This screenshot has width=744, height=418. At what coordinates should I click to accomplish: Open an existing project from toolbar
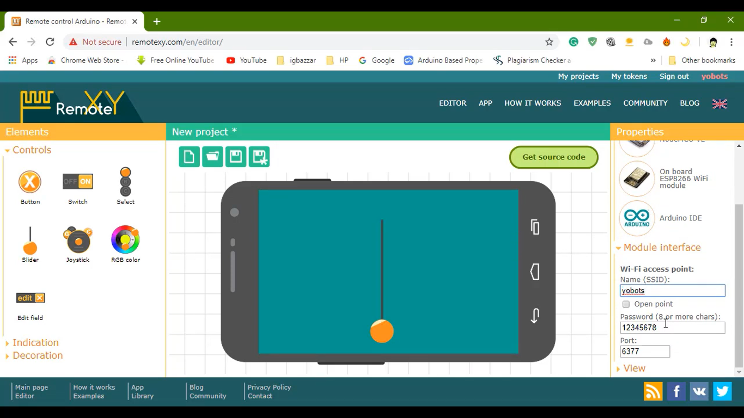[212, 156]
